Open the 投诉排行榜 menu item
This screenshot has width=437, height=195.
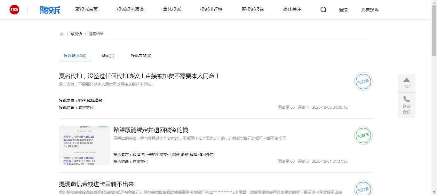point(211,10)
